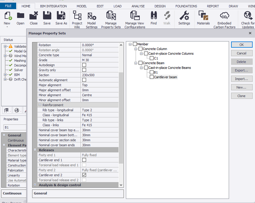Check the Cantilever beam checkbox
The height and width of the screenshot is (203, 255).
[x=152, y=77]
